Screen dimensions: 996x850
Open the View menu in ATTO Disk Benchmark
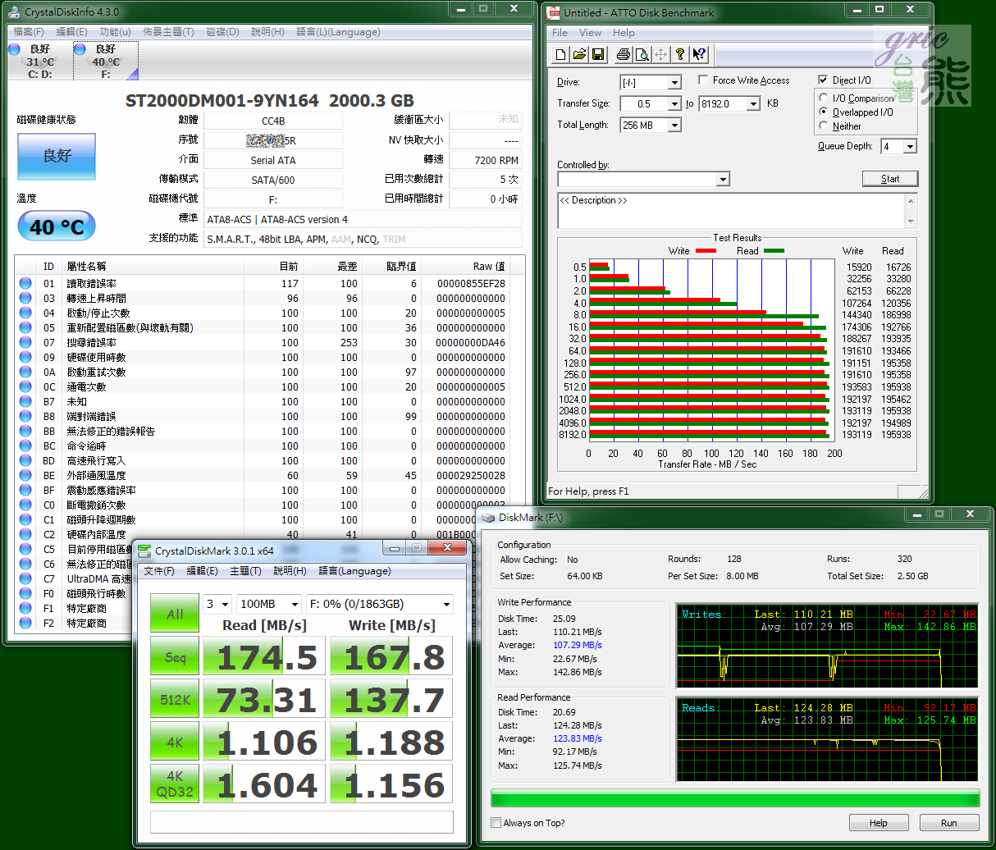pos(590,33)
